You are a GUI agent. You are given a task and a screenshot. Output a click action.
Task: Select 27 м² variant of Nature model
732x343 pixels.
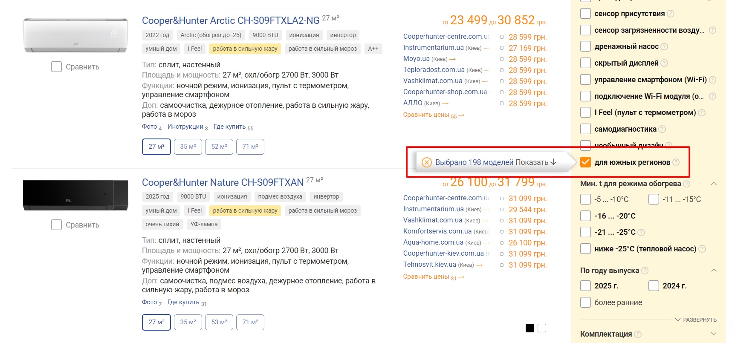(x=156, y=322)
